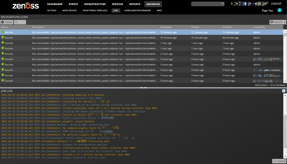Click 'Starting modeling in 0 seconds' log line

click(x=53, y=95)
